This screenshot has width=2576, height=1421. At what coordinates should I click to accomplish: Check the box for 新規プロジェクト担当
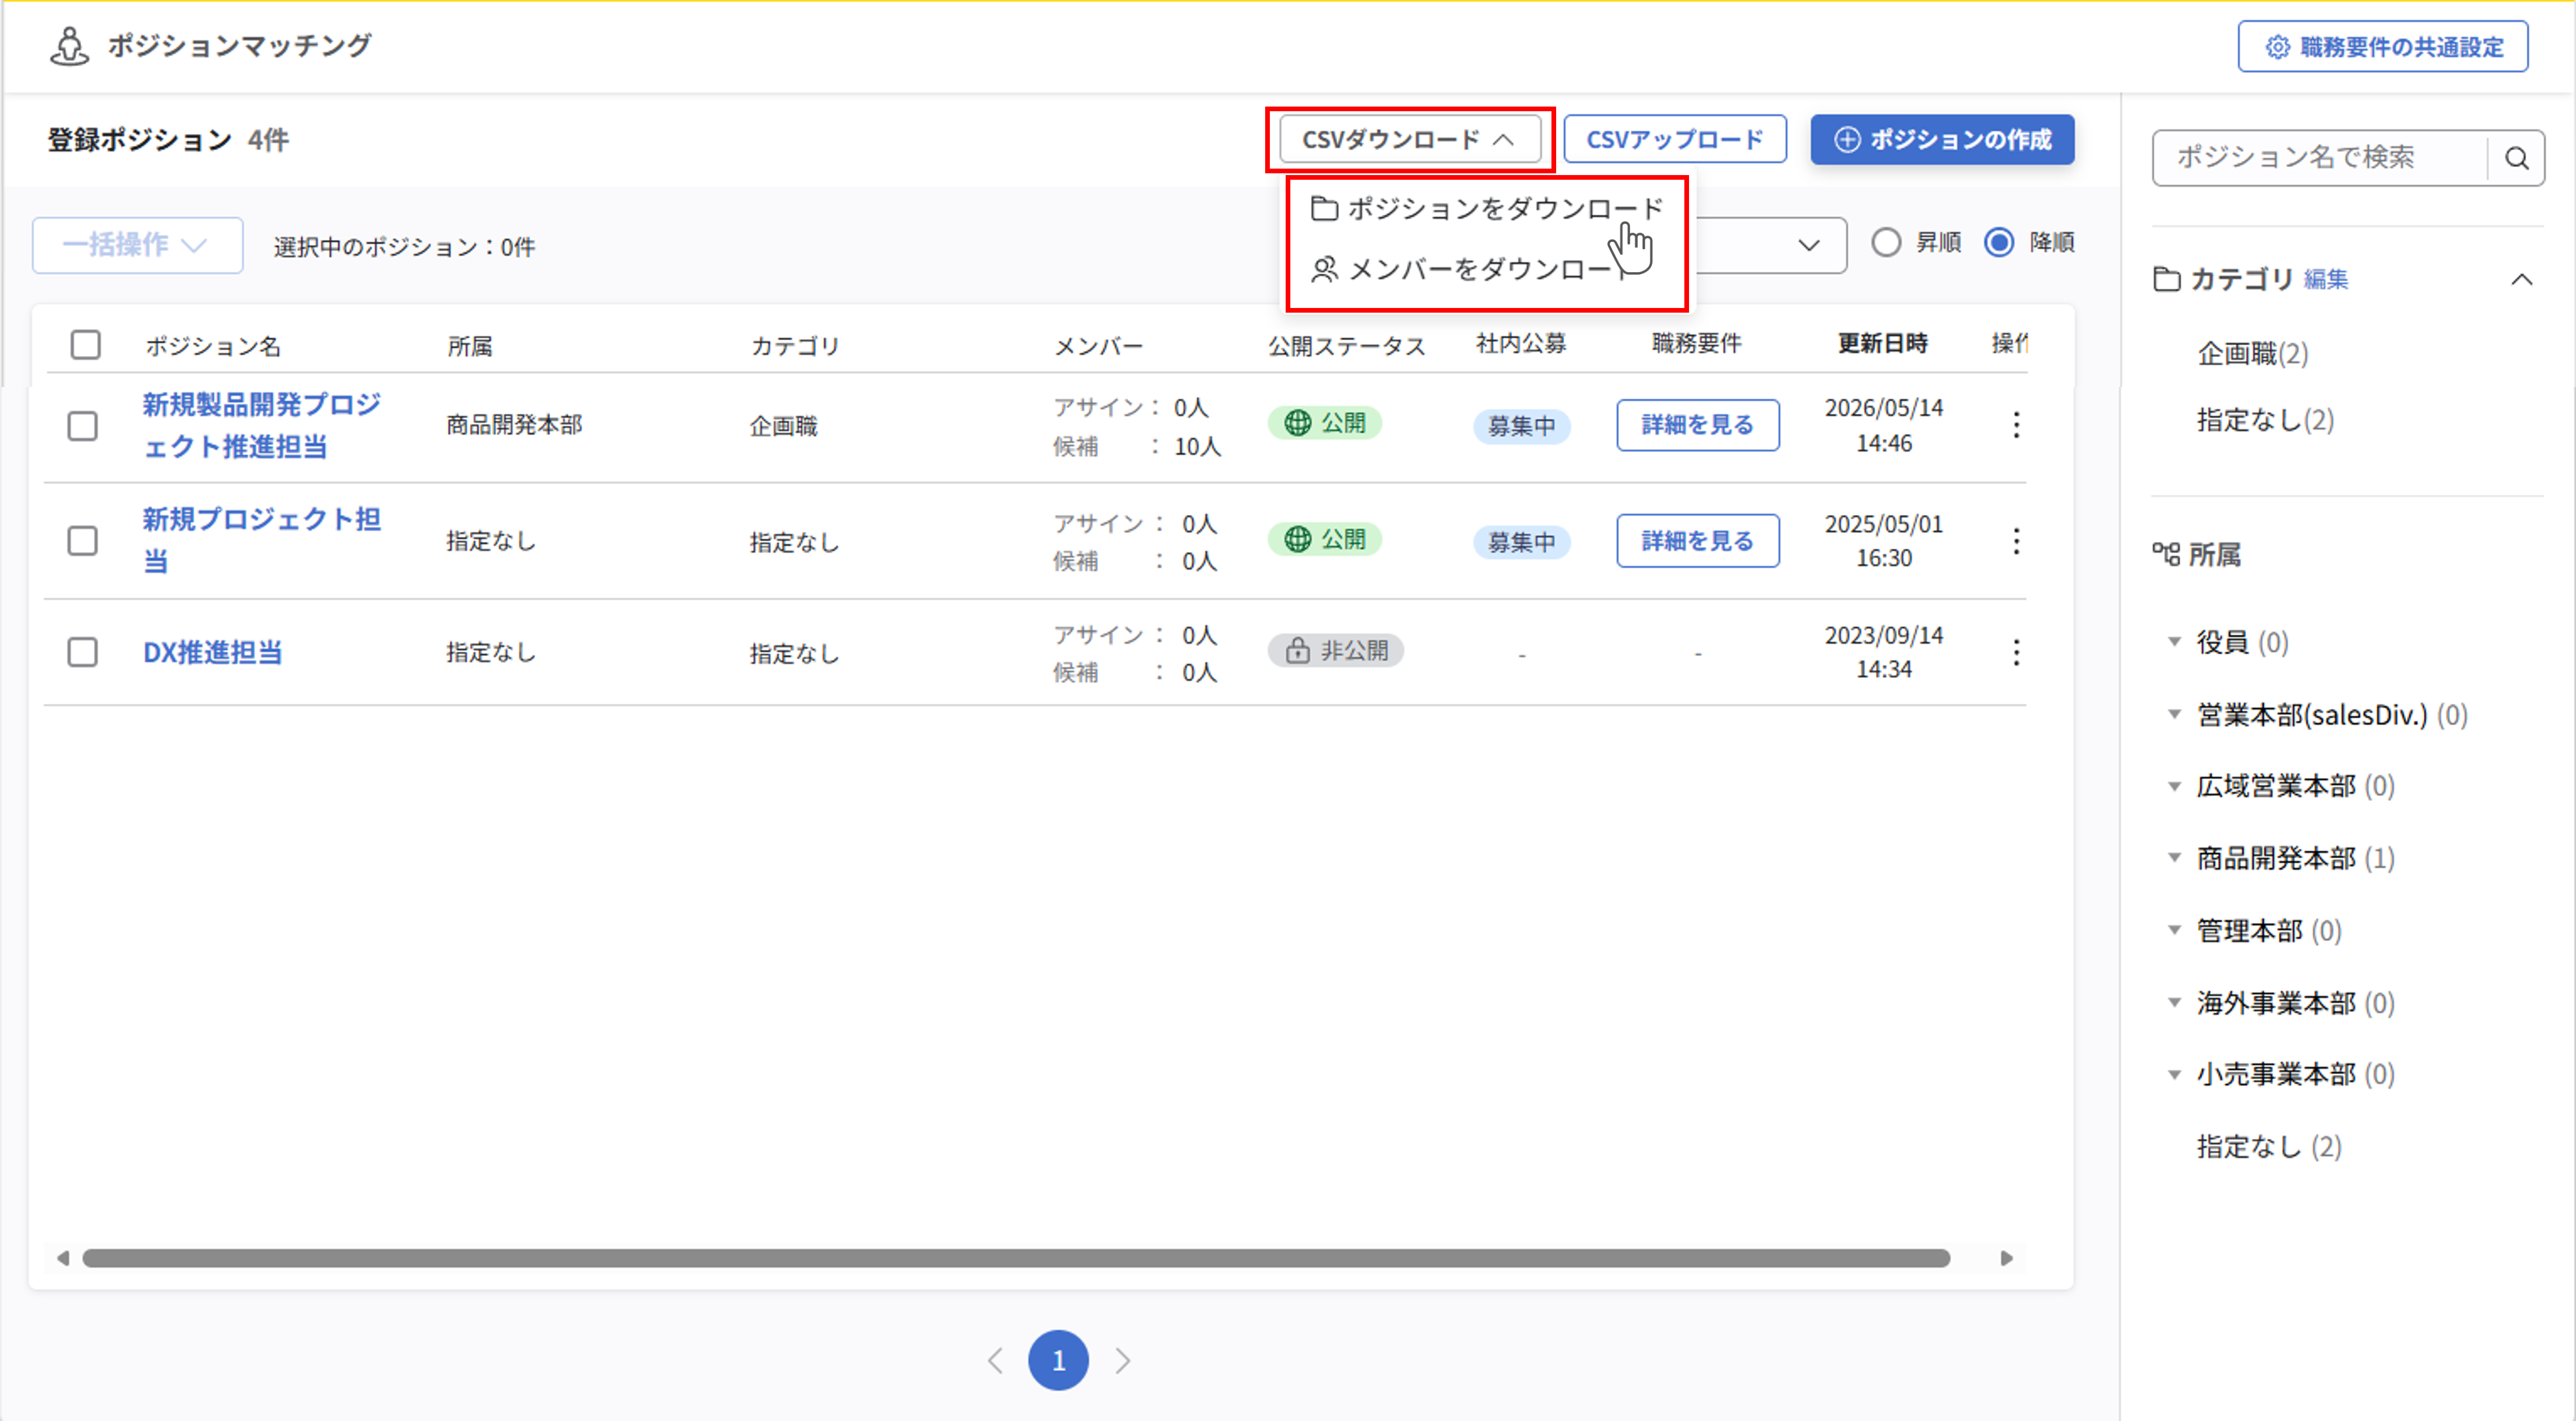83,541
